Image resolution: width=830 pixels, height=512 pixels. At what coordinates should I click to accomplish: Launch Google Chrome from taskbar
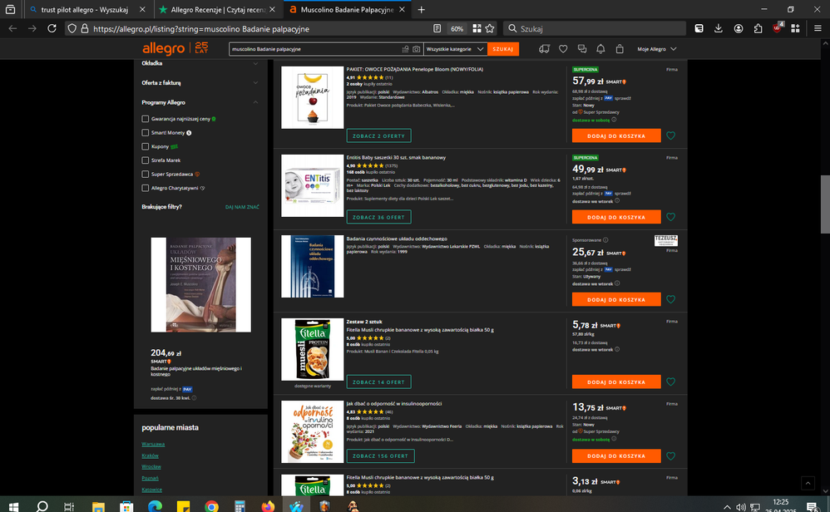(x=212, y=507)
